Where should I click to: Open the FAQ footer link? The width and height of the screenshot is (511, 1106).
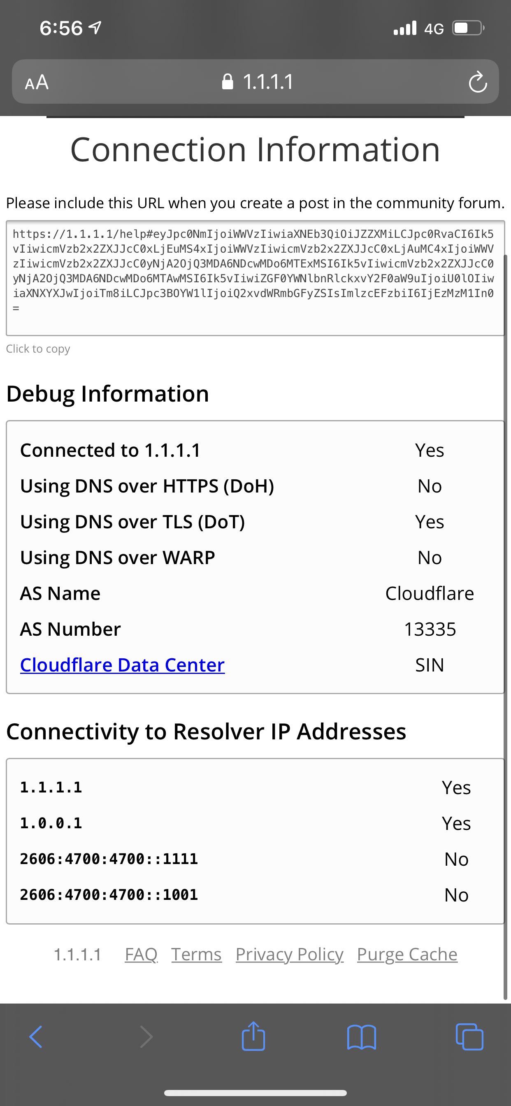click(x=141, y=954)
